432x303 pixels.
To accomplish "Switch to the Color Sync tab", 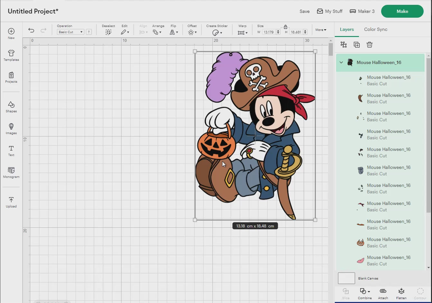I will click(376, 29).
